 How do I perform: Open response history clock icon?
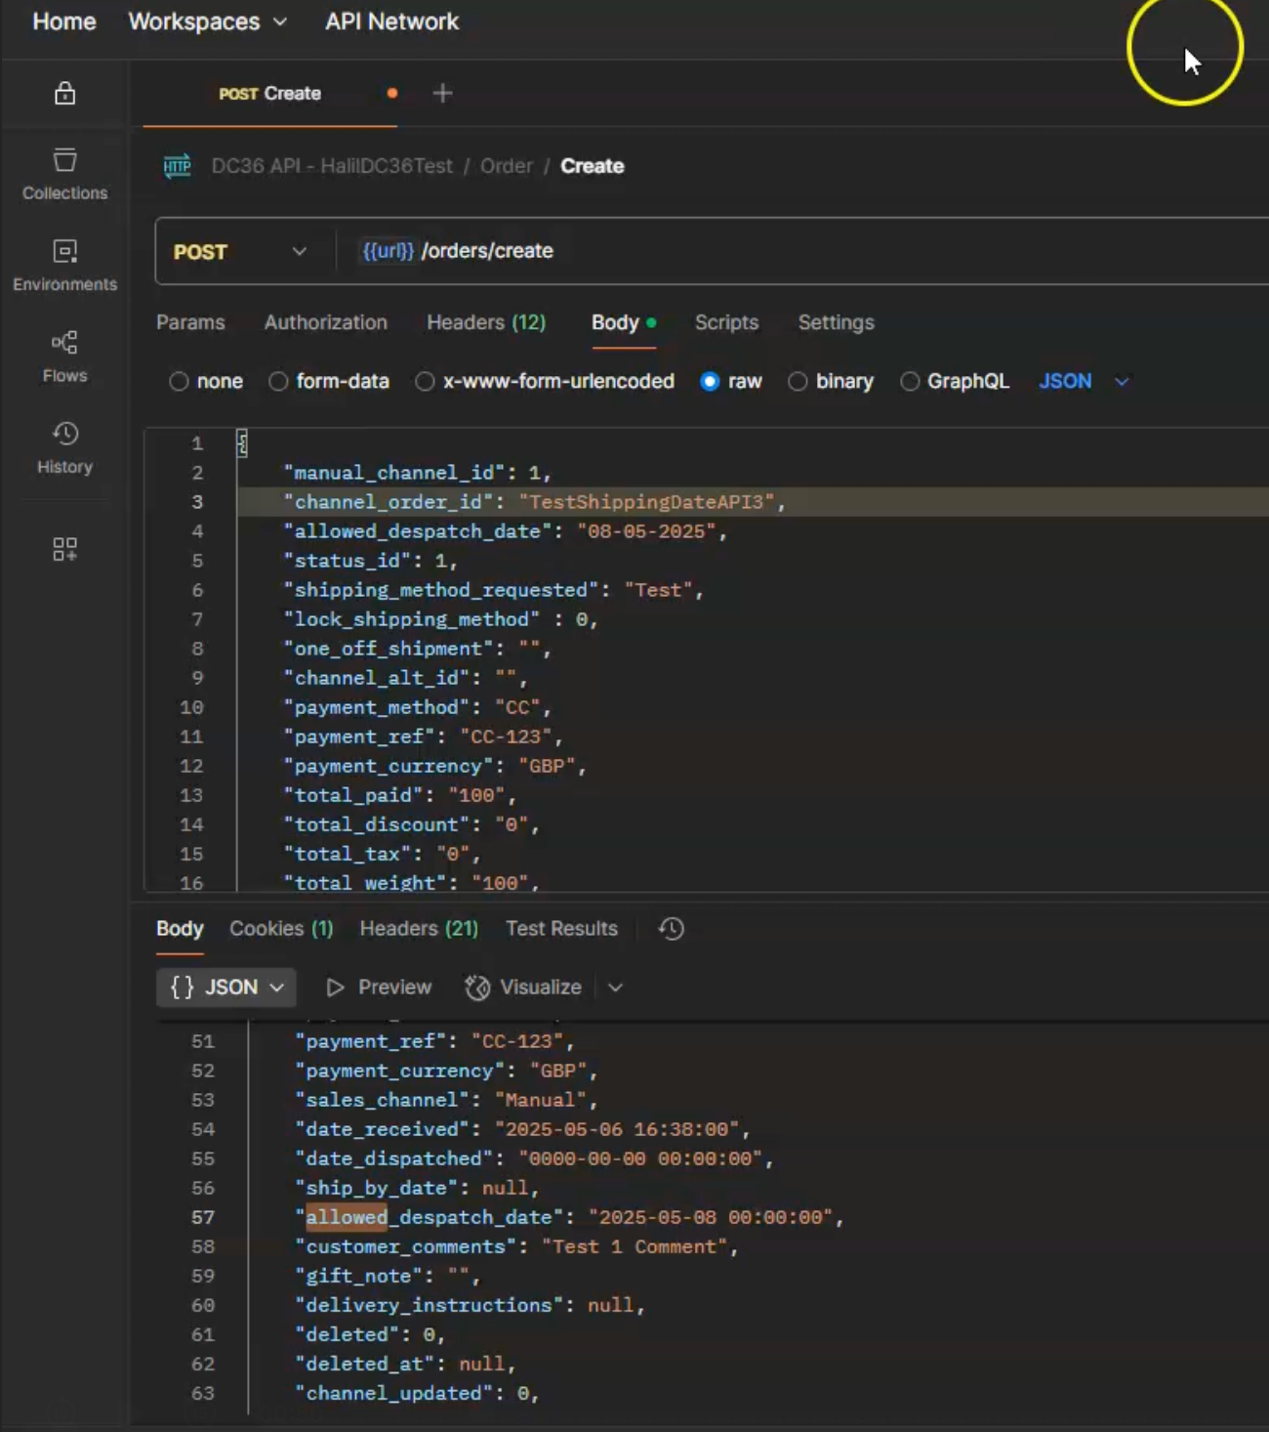click(671, 929)
